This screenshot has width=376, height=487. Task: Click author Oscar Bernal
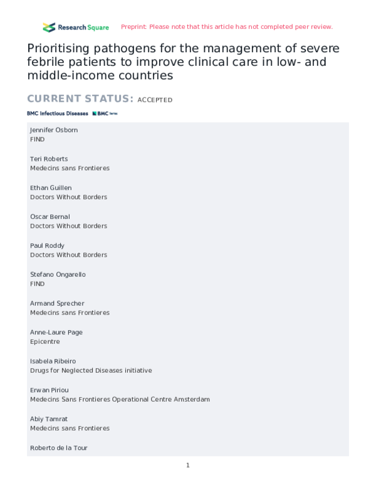click(50, 217)
